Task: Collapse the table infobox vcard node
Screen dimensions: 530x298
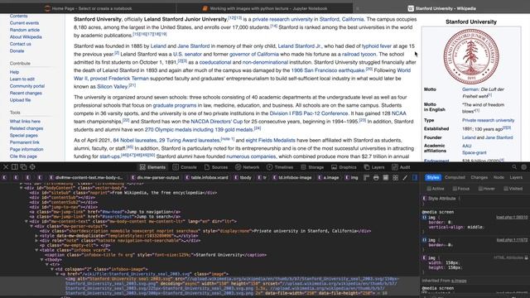Action: click(x=36, y=250)
